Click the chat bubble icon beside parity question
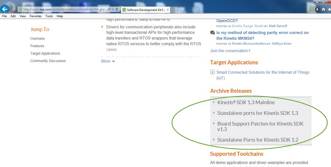 [x=212, y=33]
